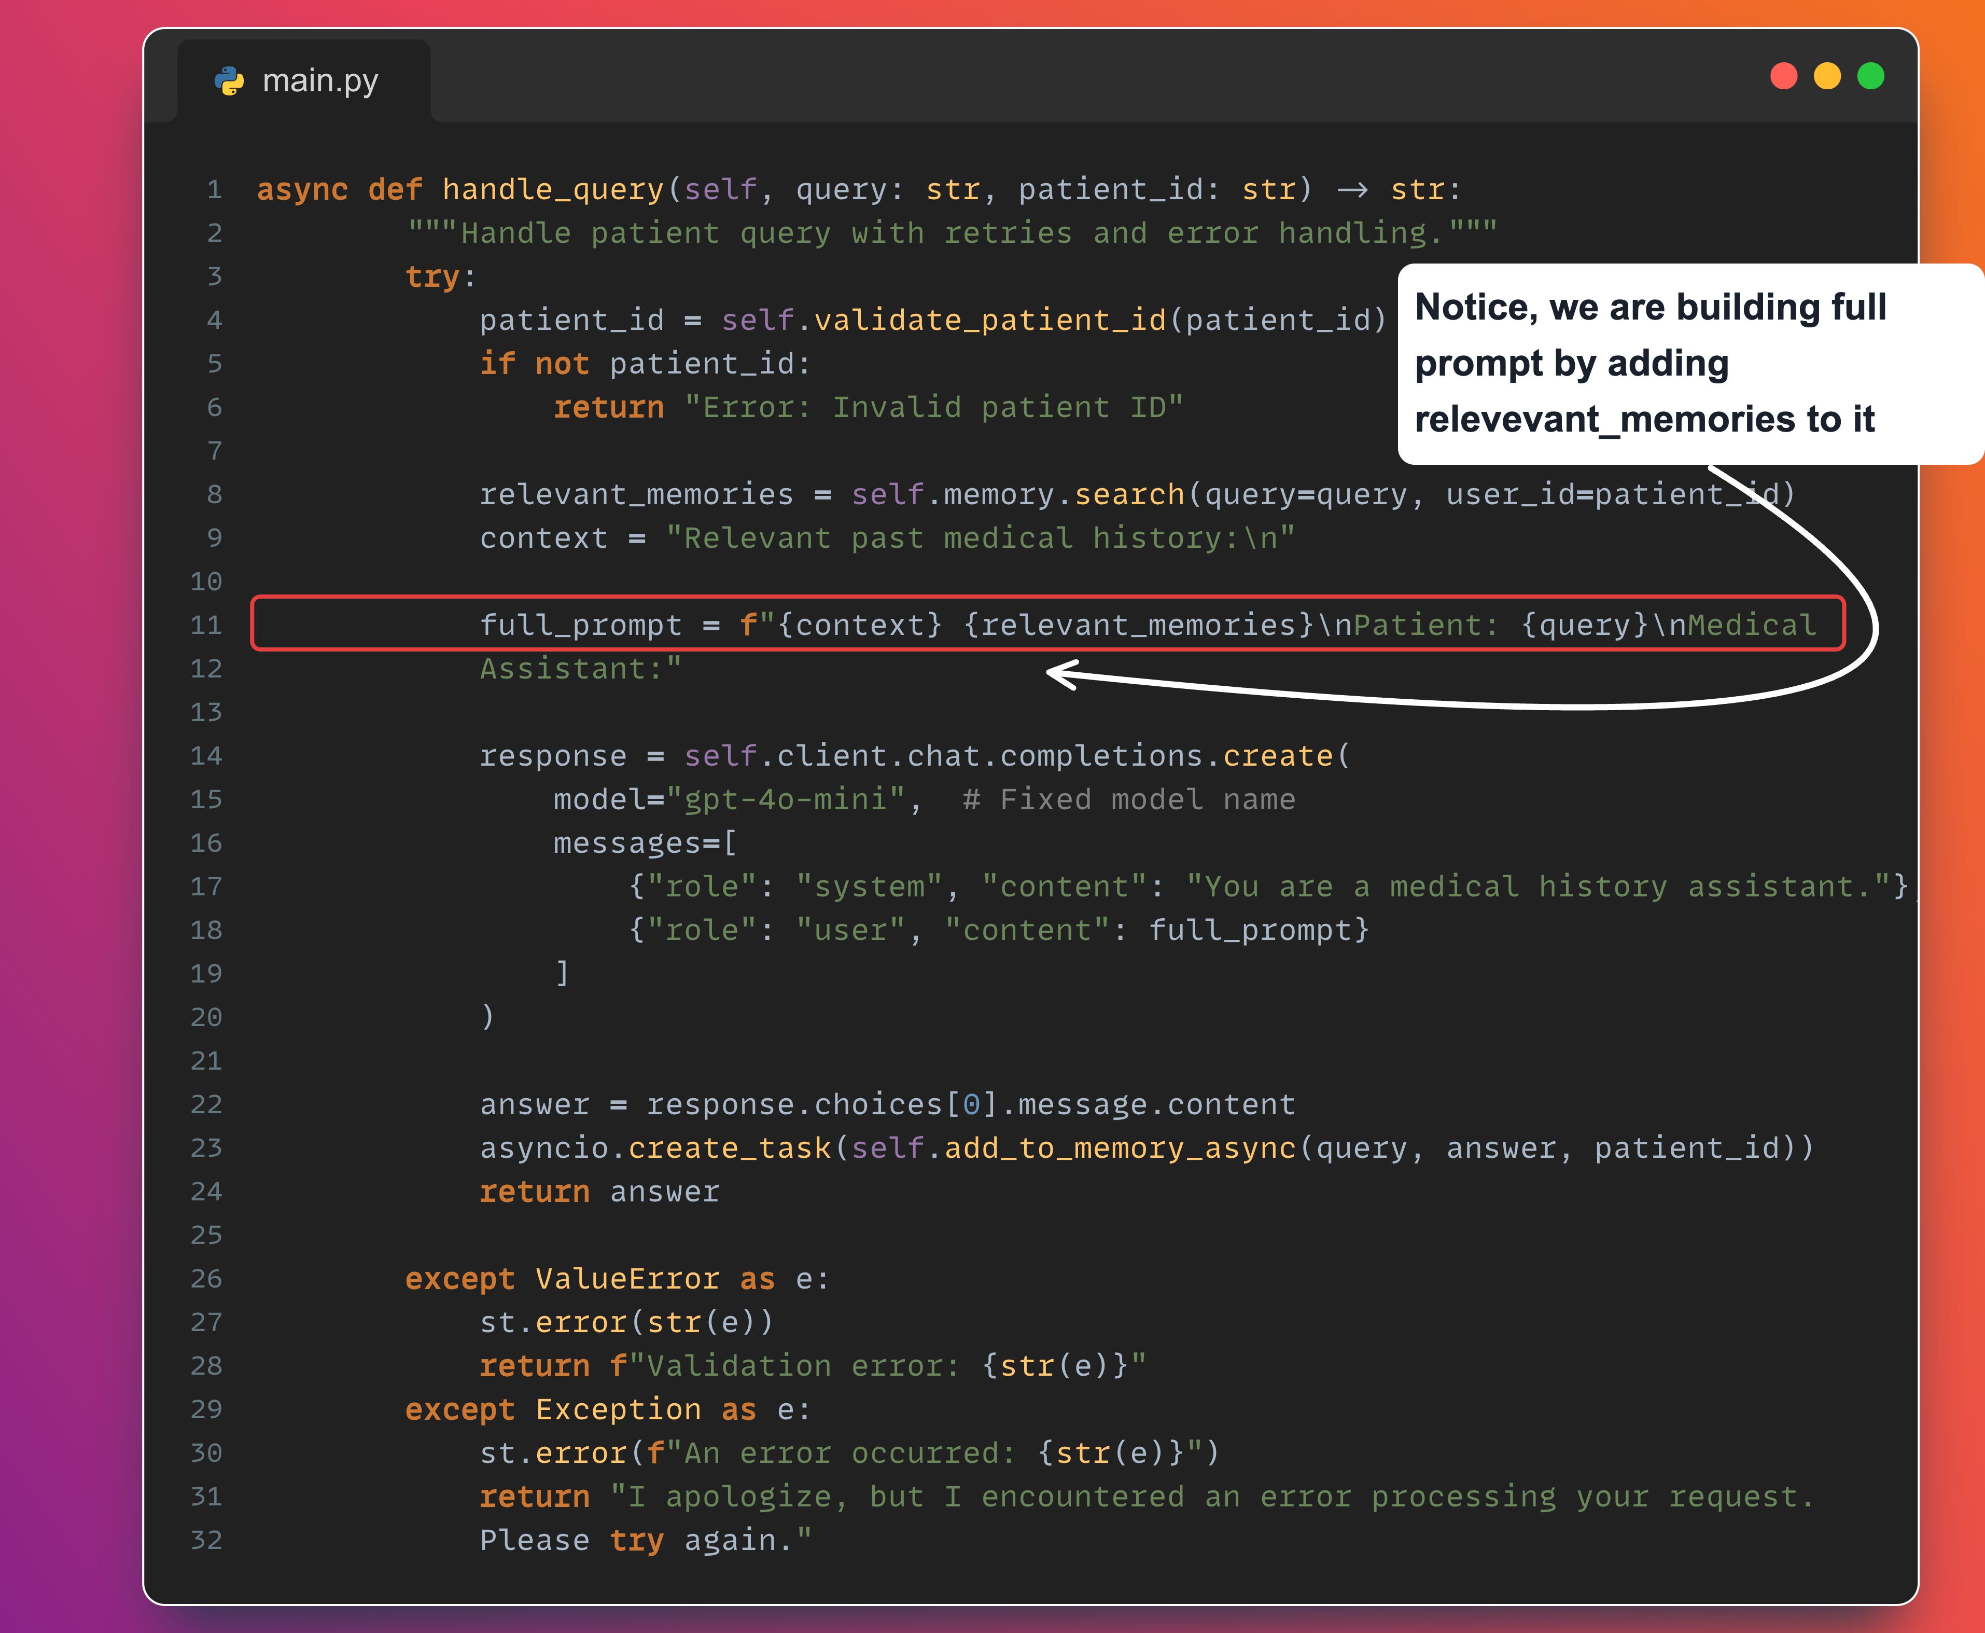Click the docstring 'Handle patient query with retries'
Viewport: 1985px width, 1633px height.
pos(952,233)
